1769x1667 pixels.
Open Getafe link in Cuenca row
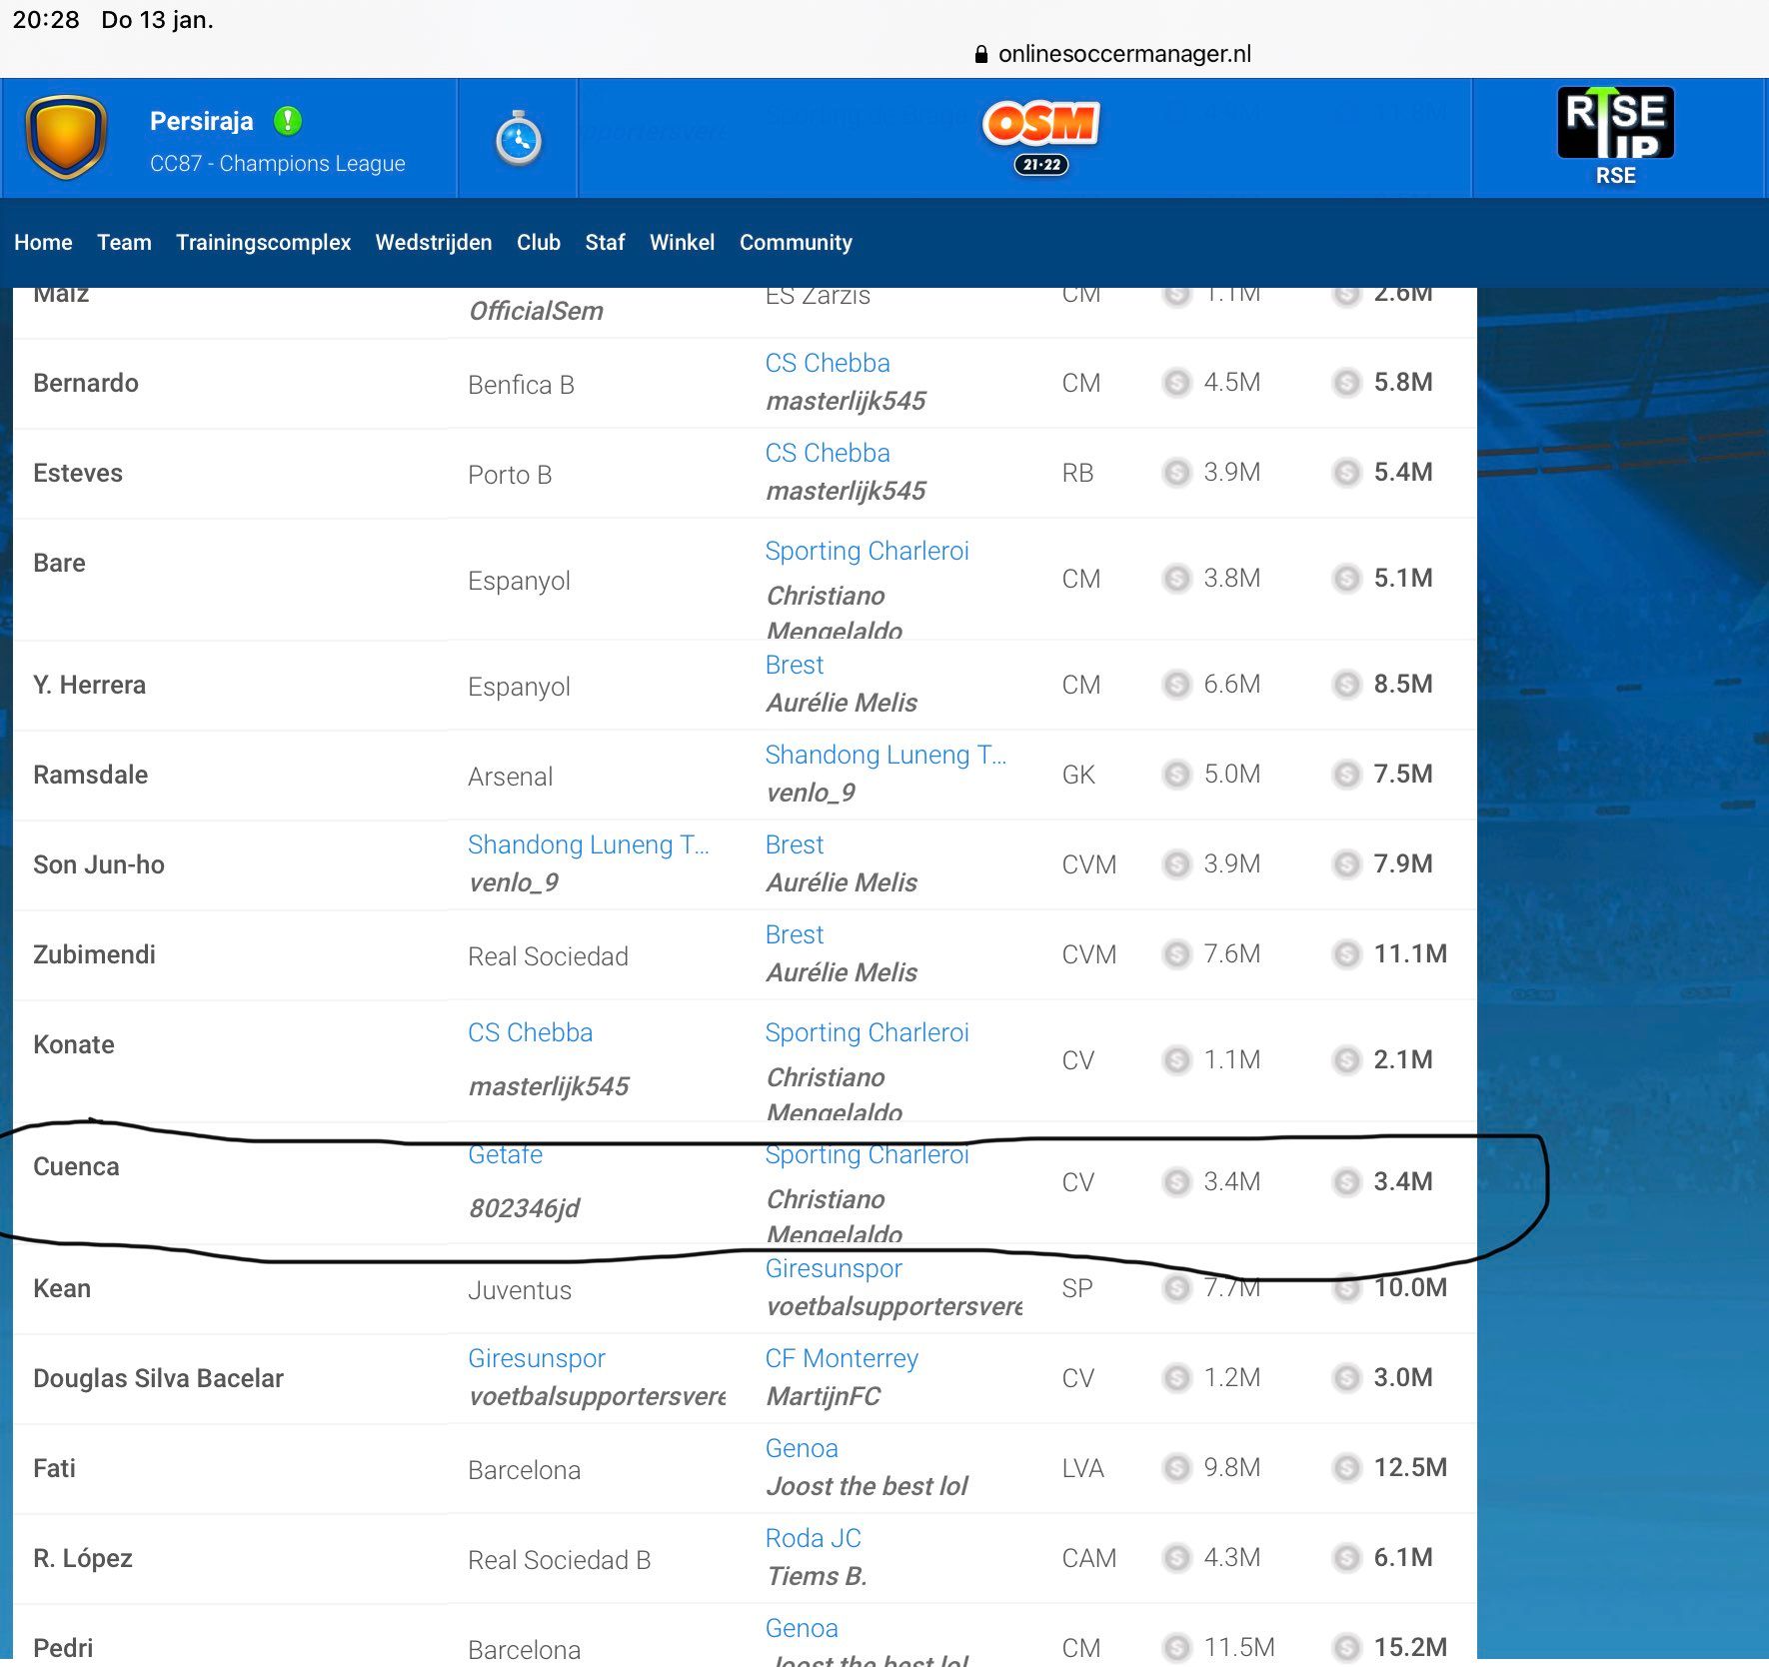[x=506, y=1154]
